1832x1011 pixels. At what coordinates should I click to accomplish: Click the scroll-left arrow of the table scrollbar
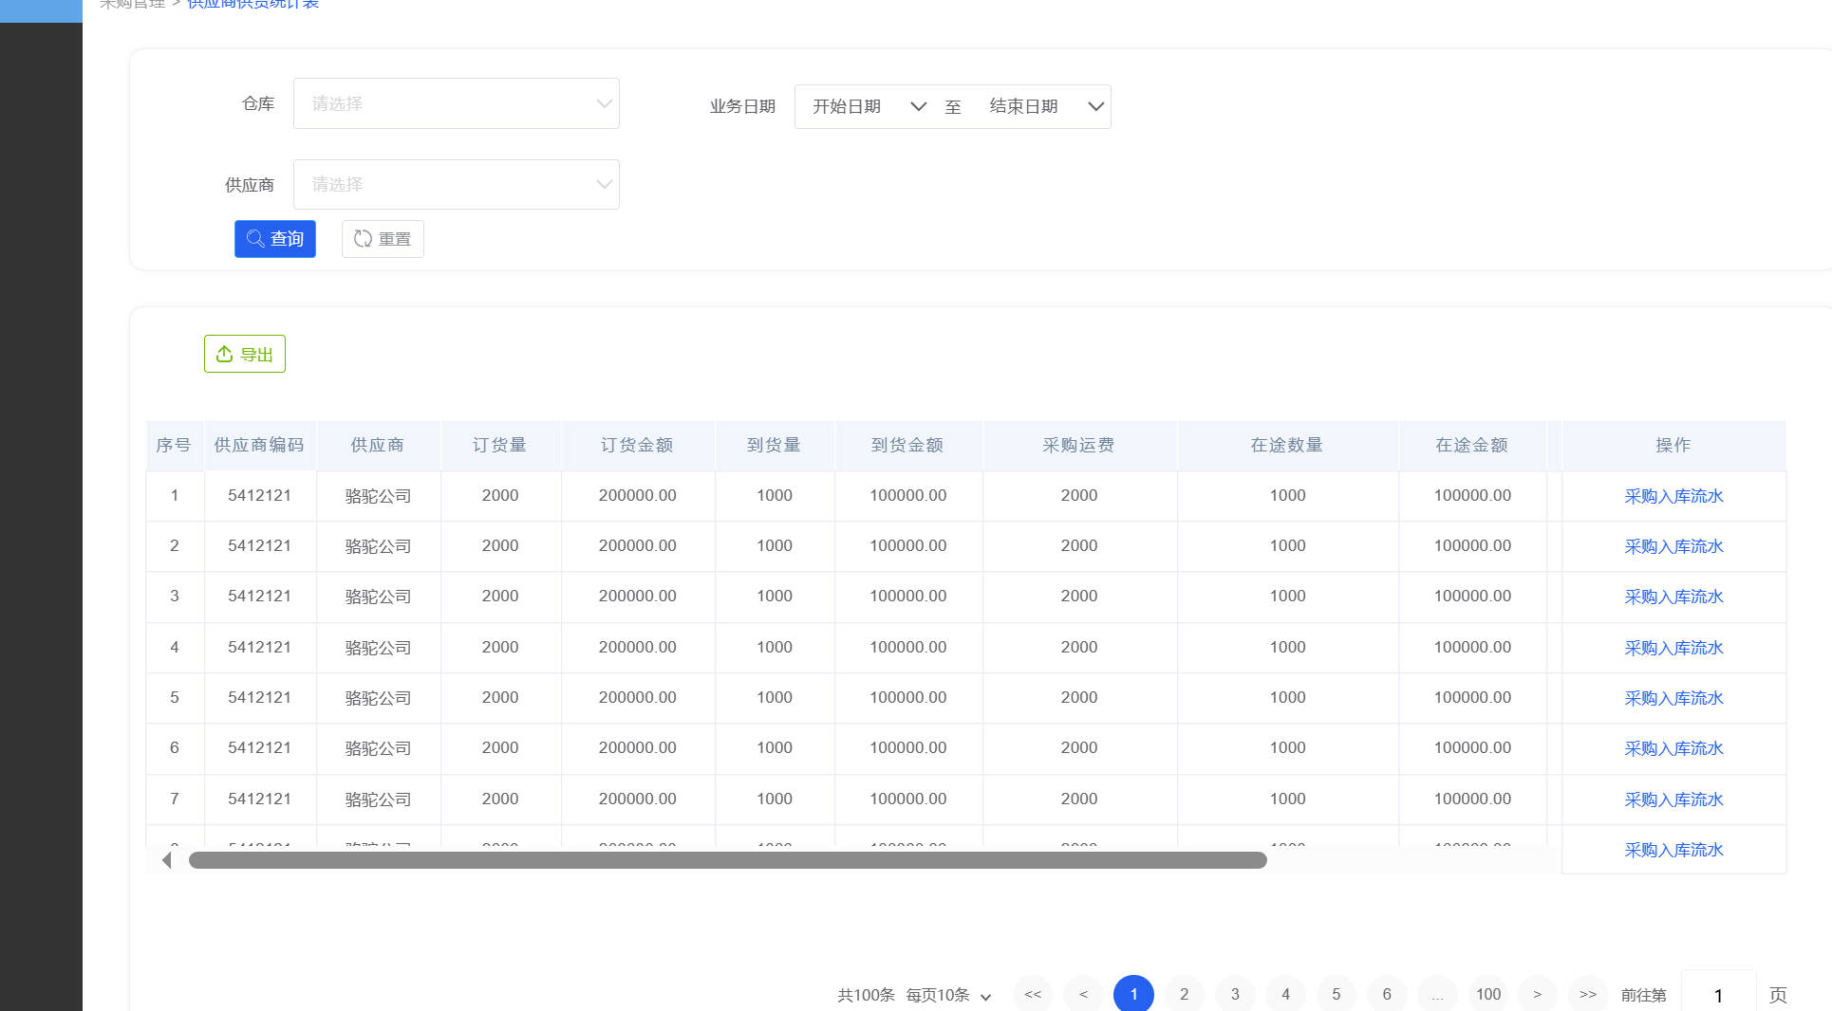point(167,860)
